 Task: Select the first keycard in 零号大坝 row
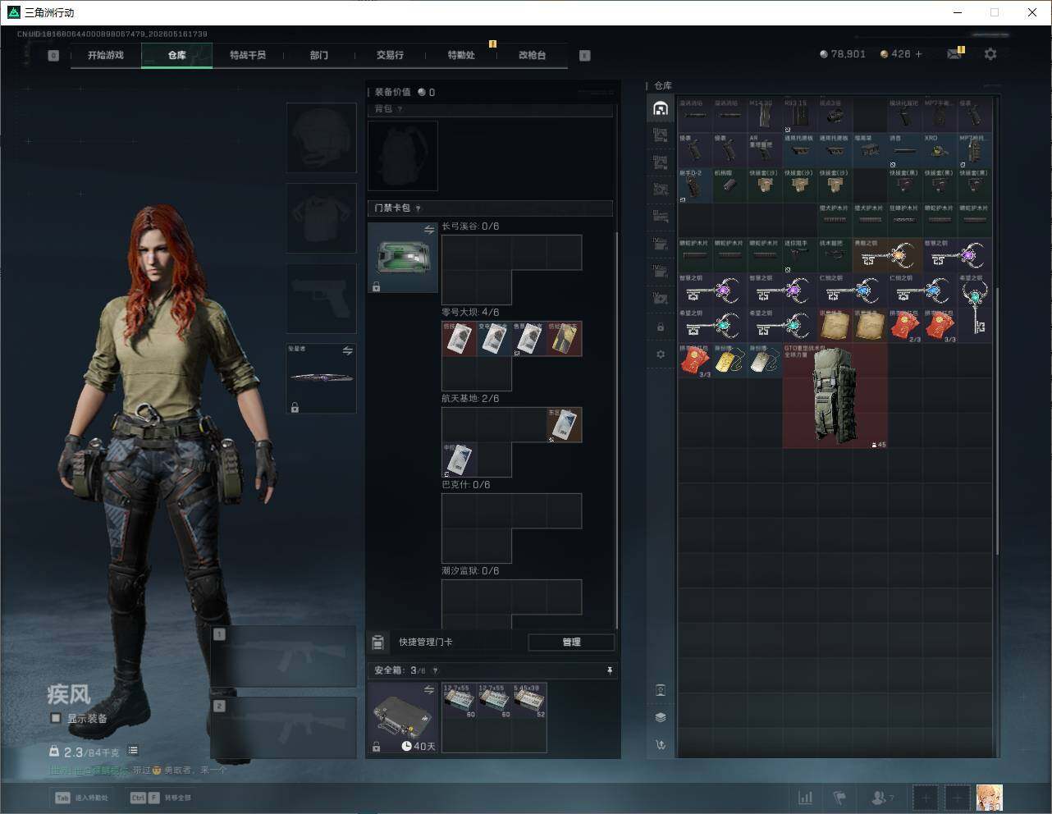click(460, 339)
